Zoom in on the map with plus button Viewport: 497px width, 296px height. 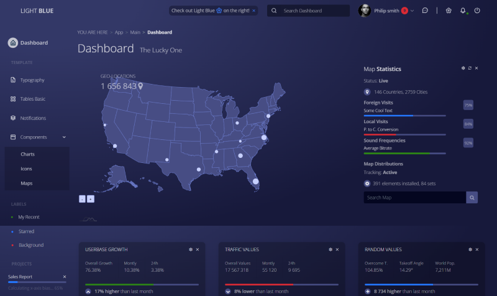coord(91,198)
